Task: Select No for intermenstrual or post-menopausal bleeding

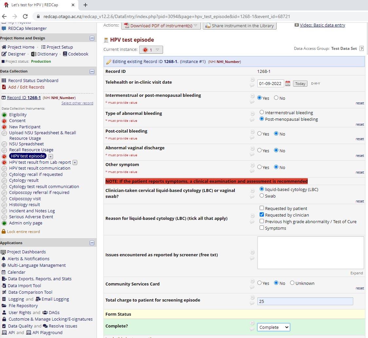Action: 276,97
